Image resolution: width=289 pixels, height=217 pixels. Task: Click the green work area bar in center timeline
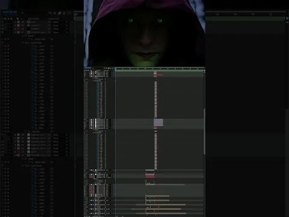click(160, 71)
